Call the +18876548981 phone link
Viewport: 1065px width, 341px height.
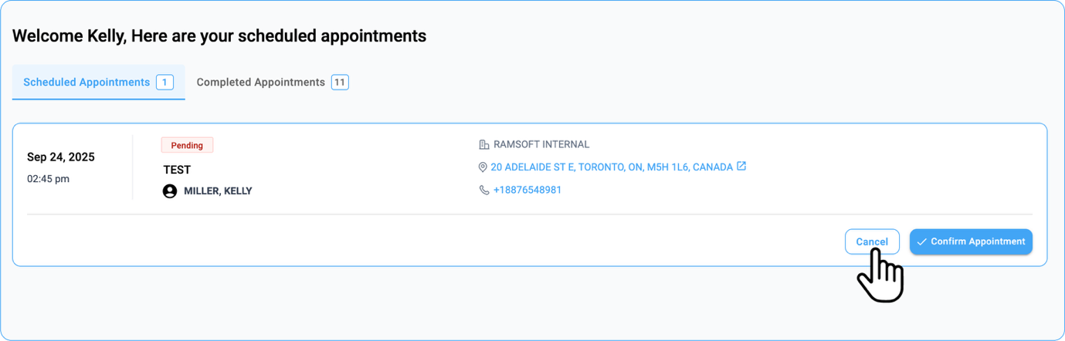coord(527,190)
